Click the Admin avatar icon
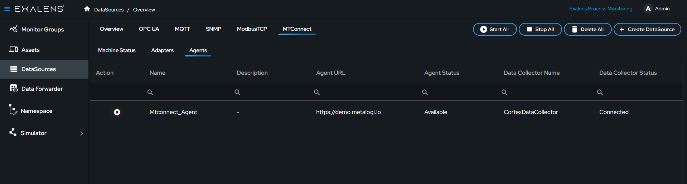This screenshot has width=687, height=184. click(x=648, y=9)
